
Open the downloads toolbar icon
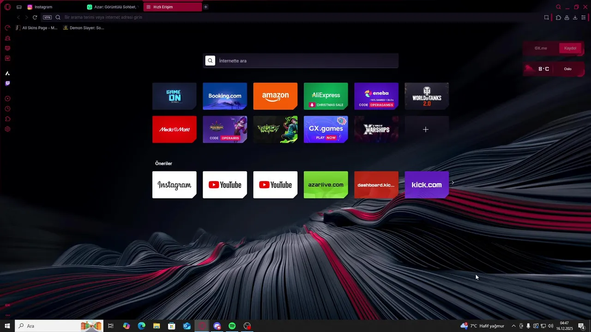[x=575, y=18]
